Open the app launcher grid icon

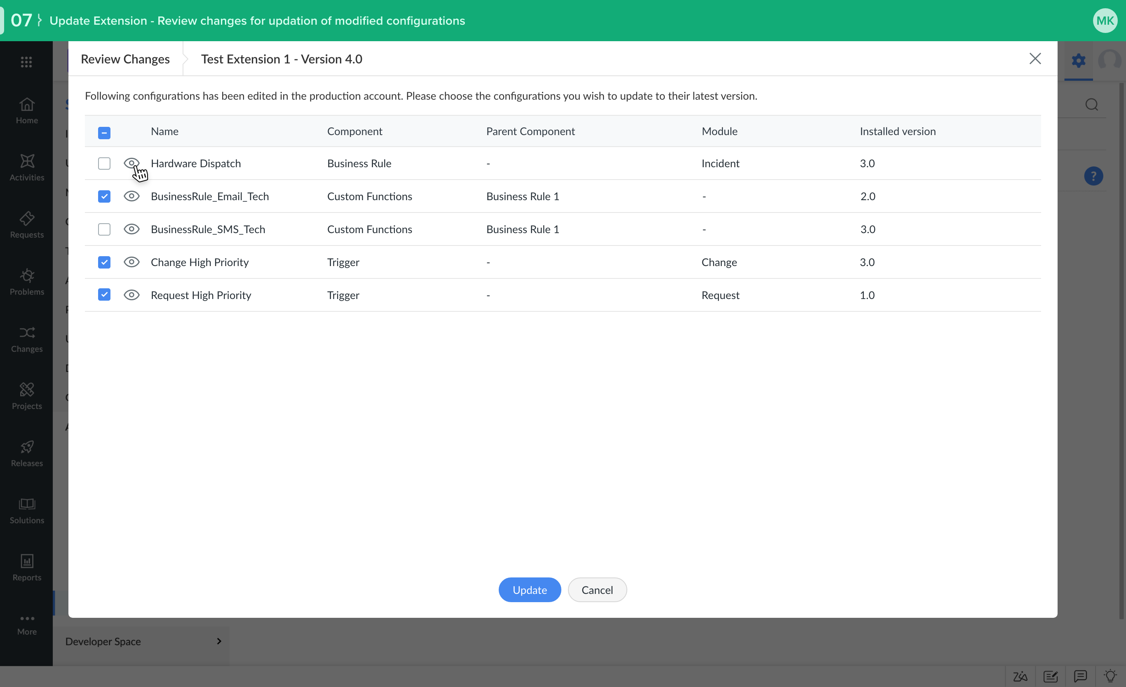pyautogui.click(x=26, y=62)
